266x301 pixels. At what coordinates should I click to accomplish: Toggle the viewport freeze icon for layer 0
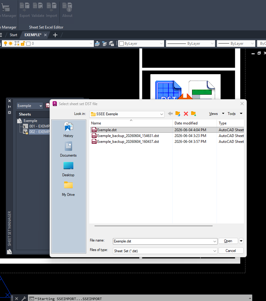(17, 44)
